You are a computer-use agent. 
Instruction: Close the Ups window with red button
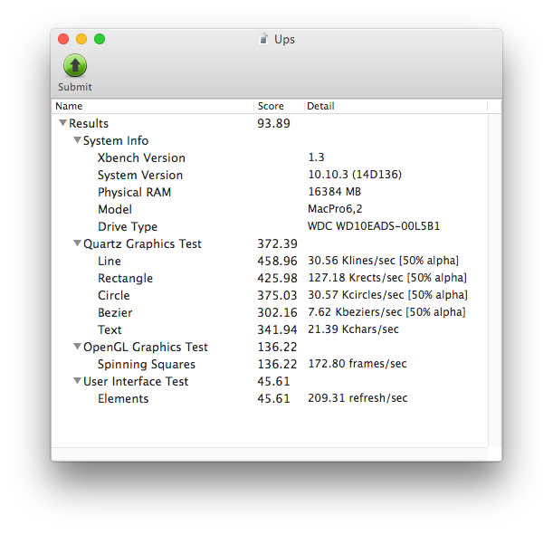[63, 39]
